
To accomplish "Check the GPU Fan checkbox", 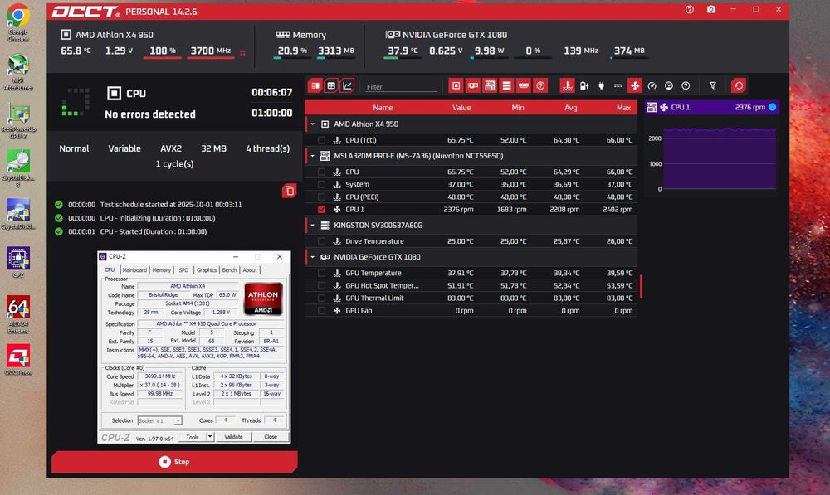I will (x=322, y=310).
